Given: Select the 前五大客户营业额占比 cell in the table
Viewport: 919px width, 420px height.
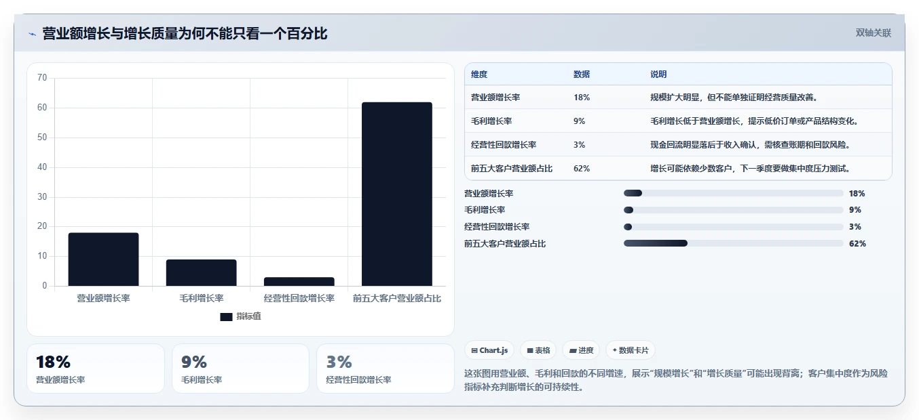Looking at the screenshot, I should click(512, 169).
